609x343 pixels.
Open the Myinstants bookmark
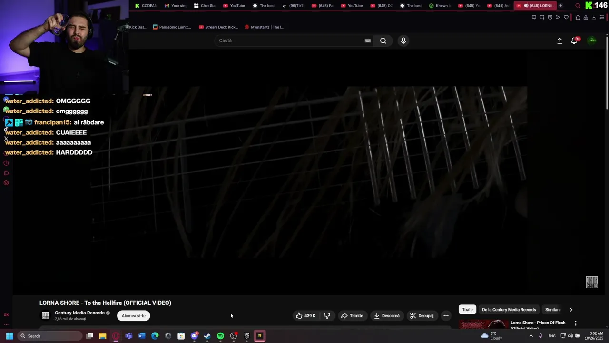click(265, 27)
